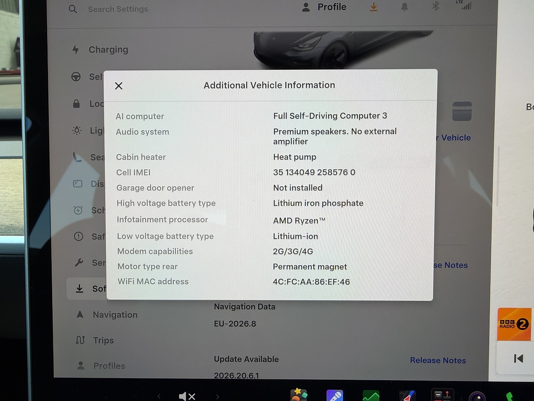This screenshot has height=401, width=534.
Task: Open the green phone app
Action: [509, 396]
